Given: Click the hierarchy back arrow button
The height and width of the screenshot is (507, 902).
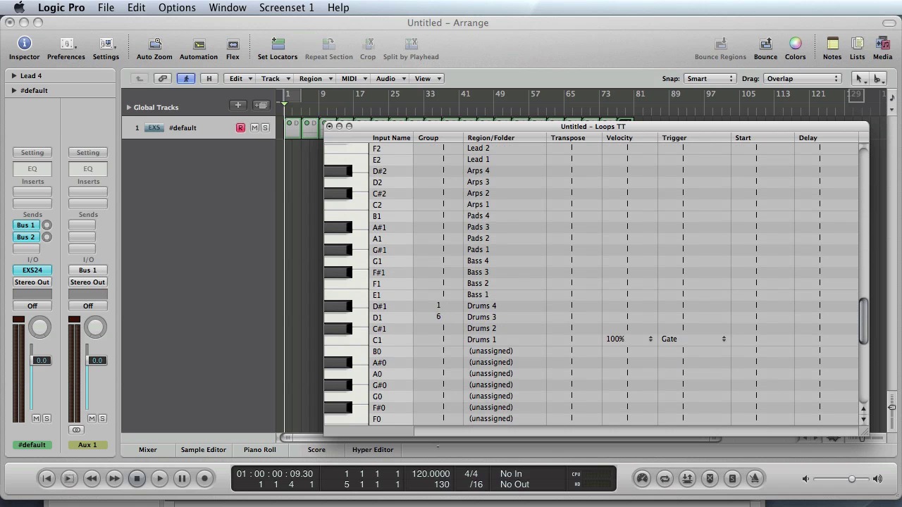Looking at the screenshot, I should (140, 79).
